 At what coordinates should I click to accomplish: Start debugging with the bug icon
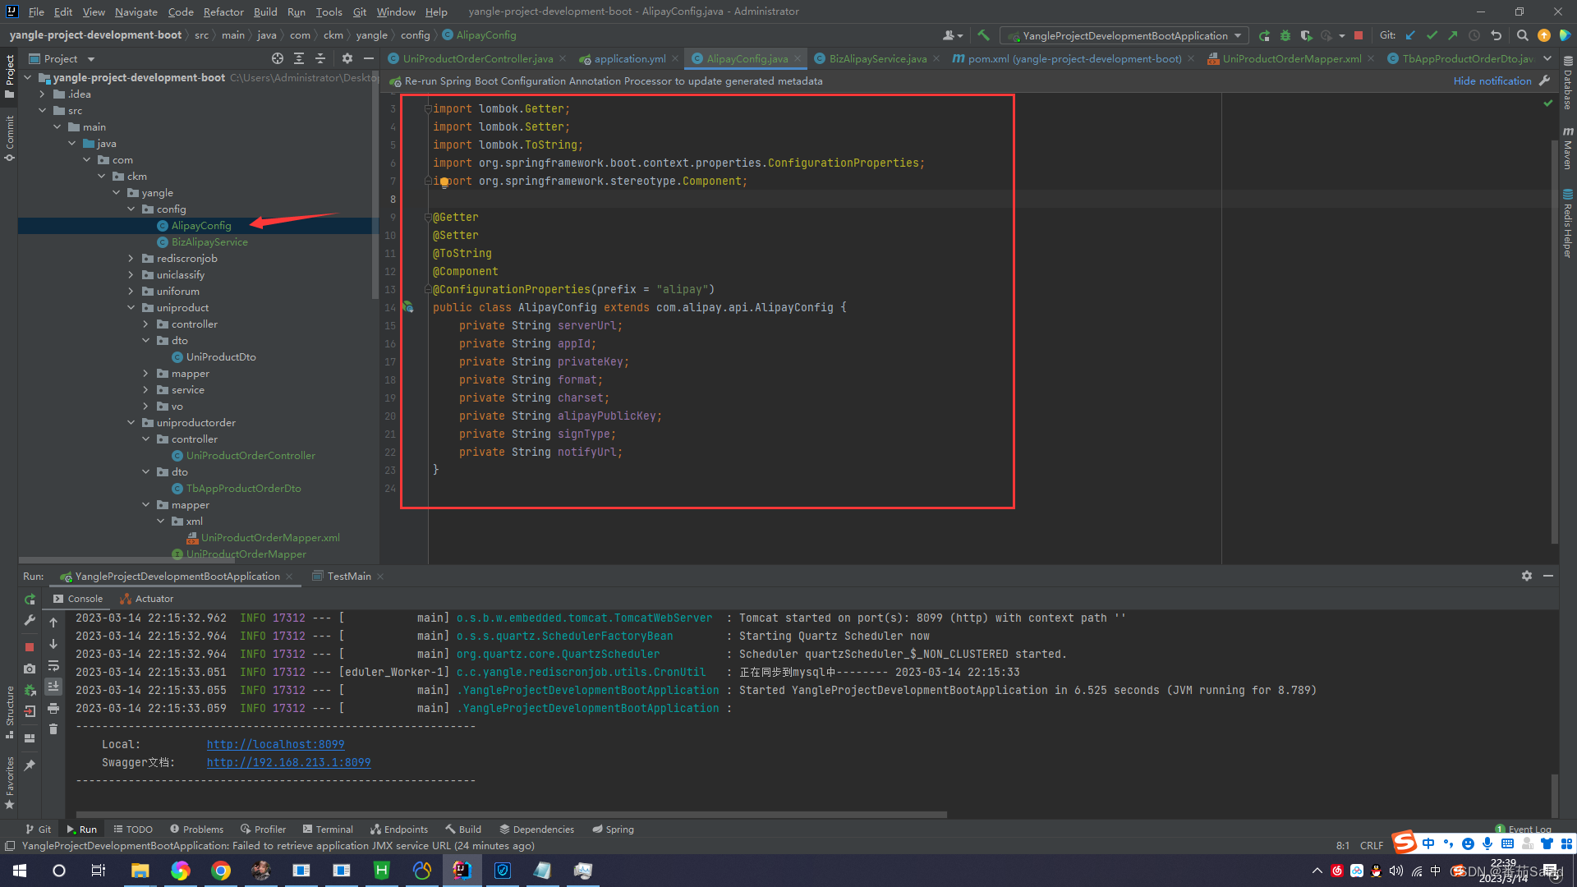pos(1285,35)
